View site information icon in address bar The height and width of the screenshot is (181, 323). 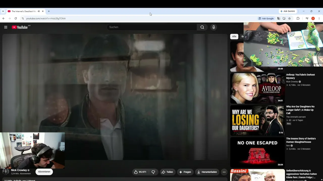click(x=23, y=18)
